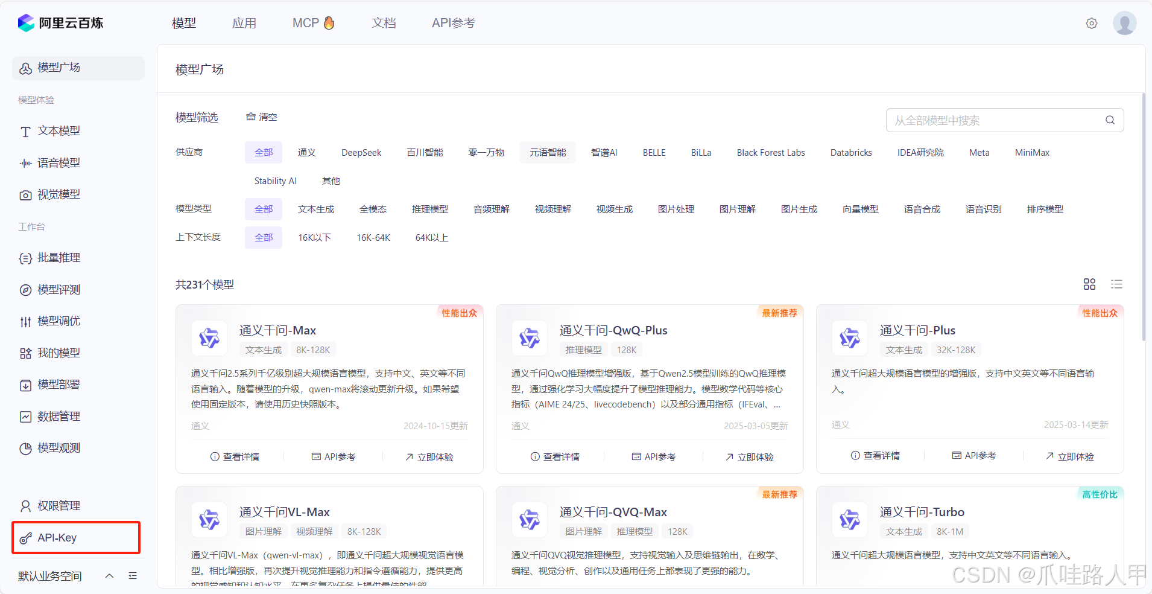Open the 批量推理 workspace tool

(60, 257)
